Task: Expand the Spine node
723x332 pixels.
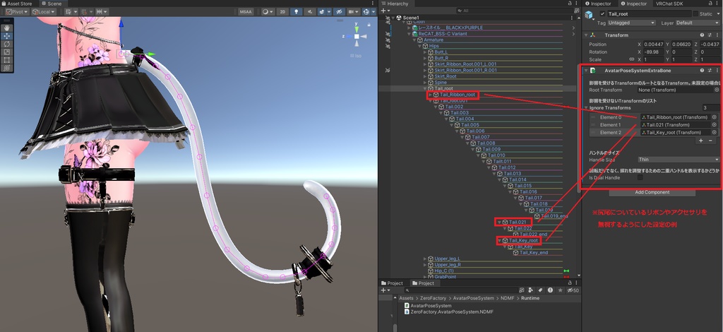Action: point(424,82)
